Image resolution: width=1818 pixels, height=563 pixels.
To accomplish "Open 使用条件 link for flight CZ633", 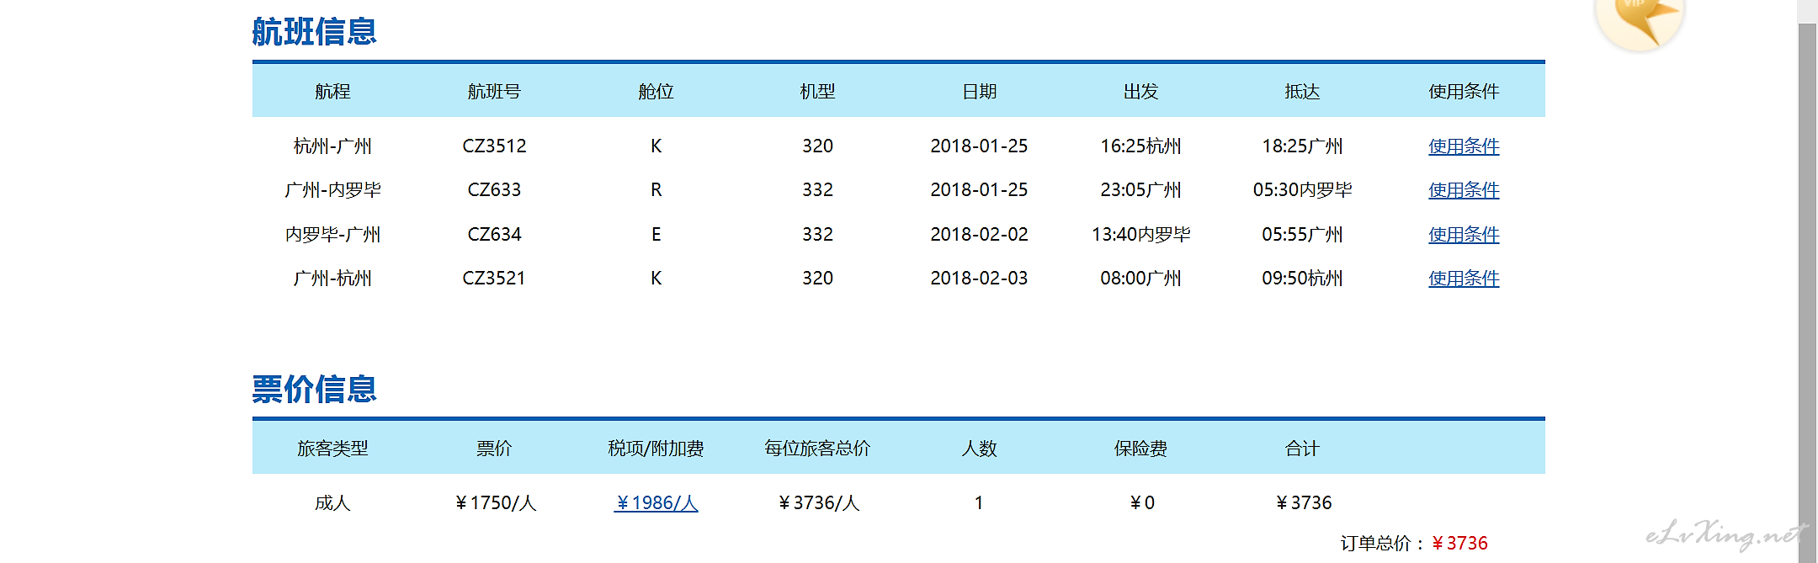I will click(x=1464, y=190).
